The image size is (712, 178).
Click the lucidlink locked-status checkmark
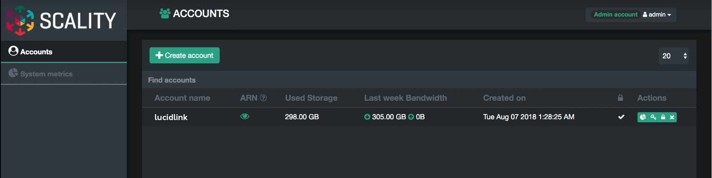621,117
